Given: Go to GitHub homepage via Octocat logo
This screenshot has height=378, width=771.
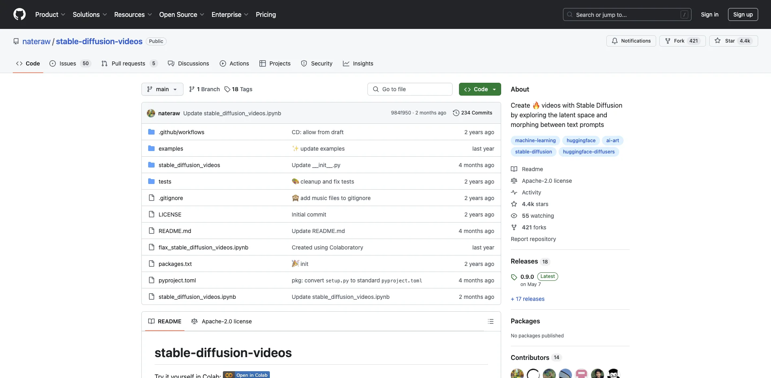Looking at the screenshot, I should point(19,14).
